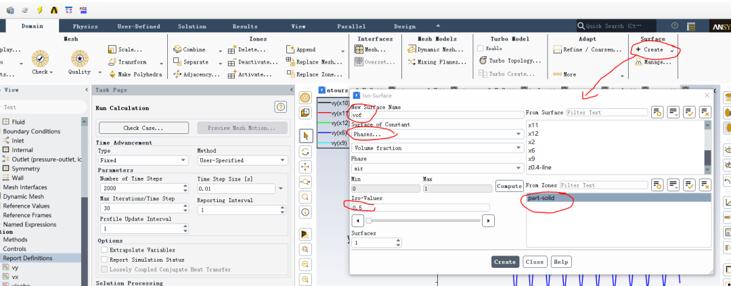Click the New Surface Name field

point(438,114)
